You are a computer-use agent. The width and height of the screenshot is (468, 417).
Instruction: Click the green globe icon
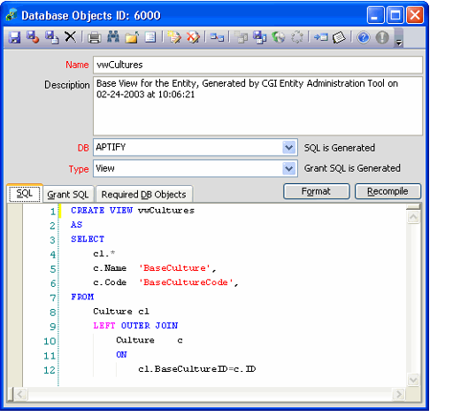coord(278,37)
